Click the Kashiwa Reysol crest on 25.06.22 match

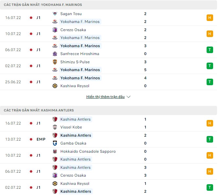point(55,86)
